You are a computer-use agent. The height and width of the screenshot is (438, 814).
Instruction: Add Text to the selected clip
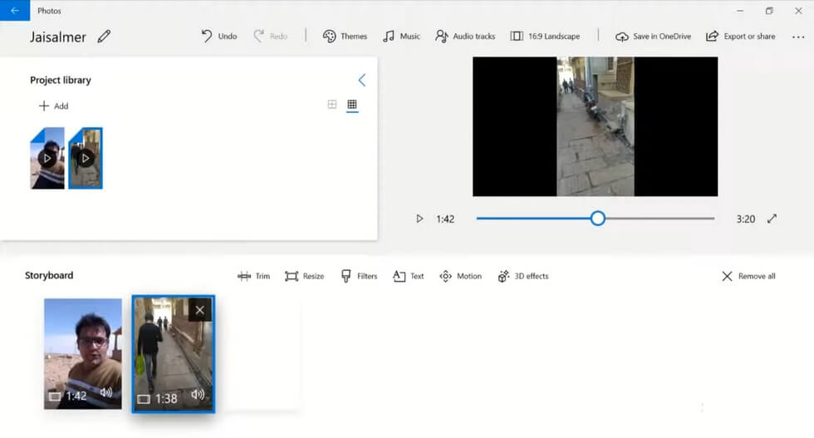408,277
